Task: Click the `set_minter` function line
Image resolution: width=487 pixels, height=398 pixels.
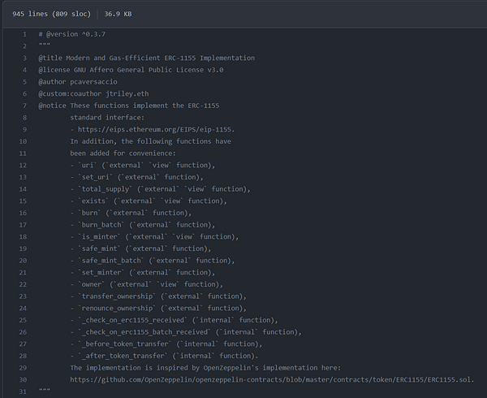Action: [x=143, y=272]
